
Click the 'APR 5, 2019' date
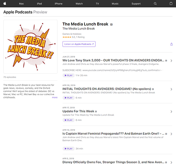[x=68, y=159]
